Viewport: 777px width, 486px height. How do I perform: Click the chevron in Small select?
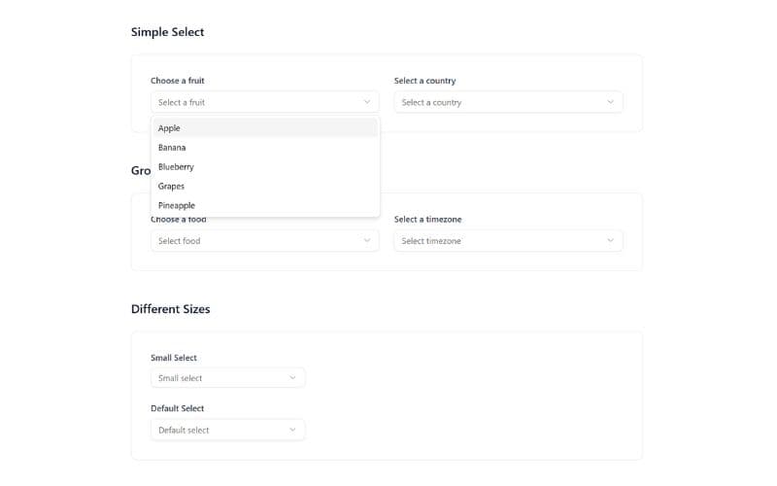(292, 378)
